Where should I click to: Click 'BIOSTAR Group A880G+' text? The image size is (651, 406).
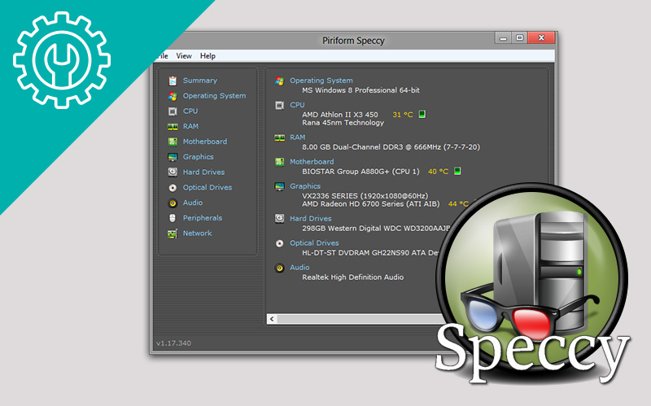tap(346, 172)
